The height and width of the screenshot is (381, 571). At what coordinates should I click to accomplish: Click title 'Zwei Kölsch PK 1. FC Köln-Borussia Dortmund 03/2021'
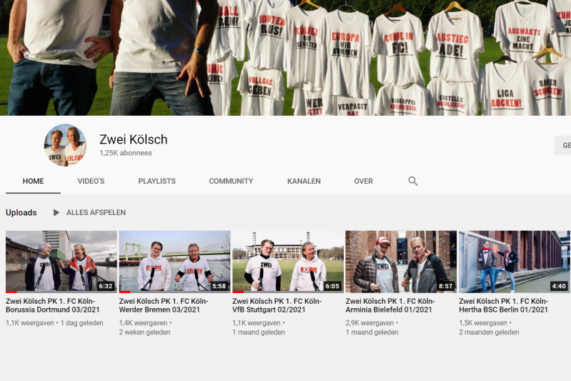coord(52,305)
